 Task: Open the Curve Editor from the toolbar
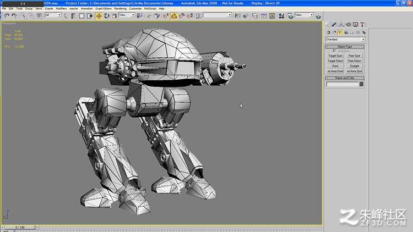click(264, 16)
